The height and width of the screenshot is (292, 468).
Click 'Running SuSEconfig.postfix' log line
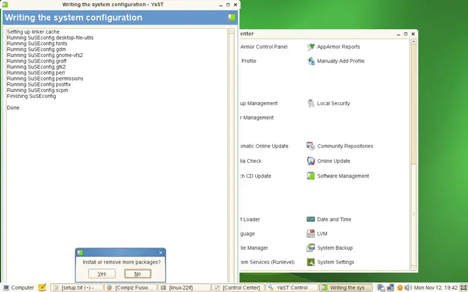39,84
